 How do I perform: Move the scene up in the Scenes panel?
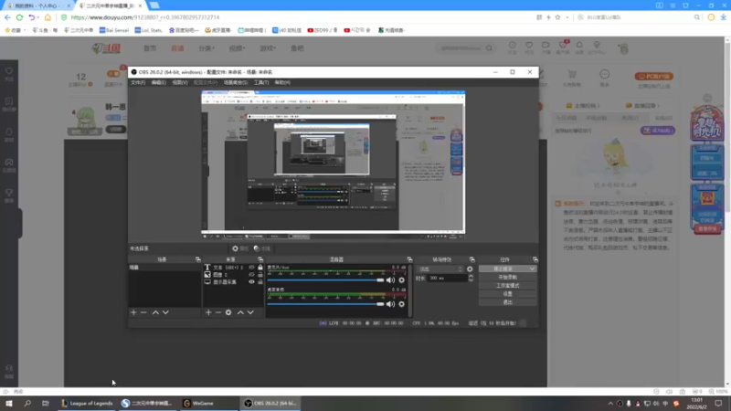click(x=155, y=312)
